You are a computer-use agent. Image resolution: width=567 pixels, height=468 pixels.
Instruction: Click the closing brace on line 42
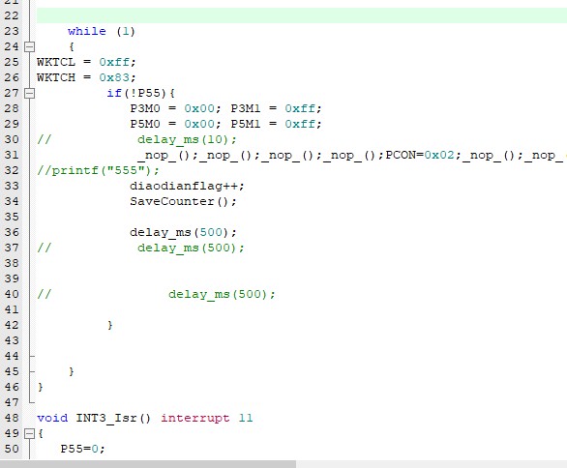tap(110, 325)
